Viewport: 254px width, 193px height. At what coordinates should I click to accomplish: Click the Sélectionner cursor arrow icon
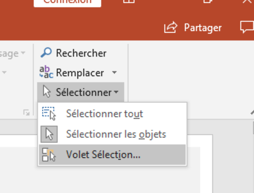[47, 92]
